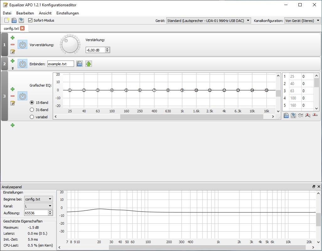This screenshot has width=322, height=251.
Task: Toggle power of the Einbinden filter
Action: [22, 64]
